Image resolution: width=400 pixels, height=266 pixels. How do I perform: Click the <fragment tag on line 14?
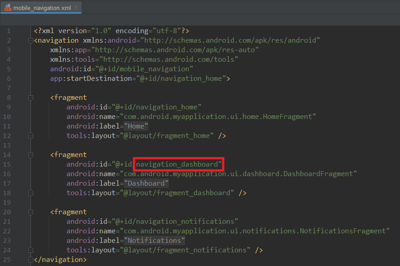(68, 155)
